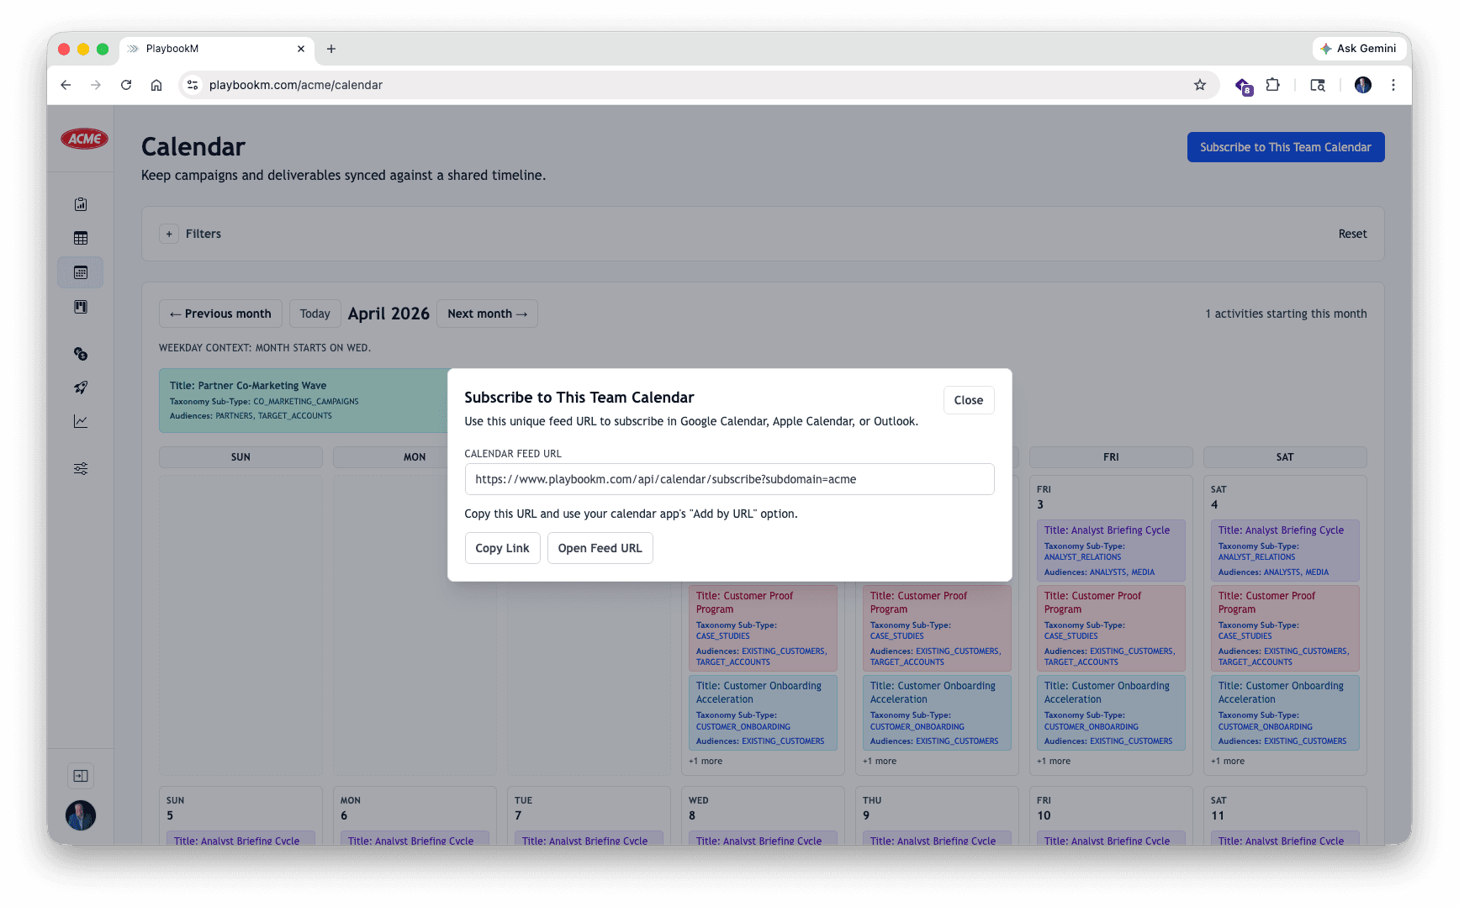Image resolution: width=1459 pixels, height=907 pixels.
Task: Open the kanban board icon
Action: (81, 307)
